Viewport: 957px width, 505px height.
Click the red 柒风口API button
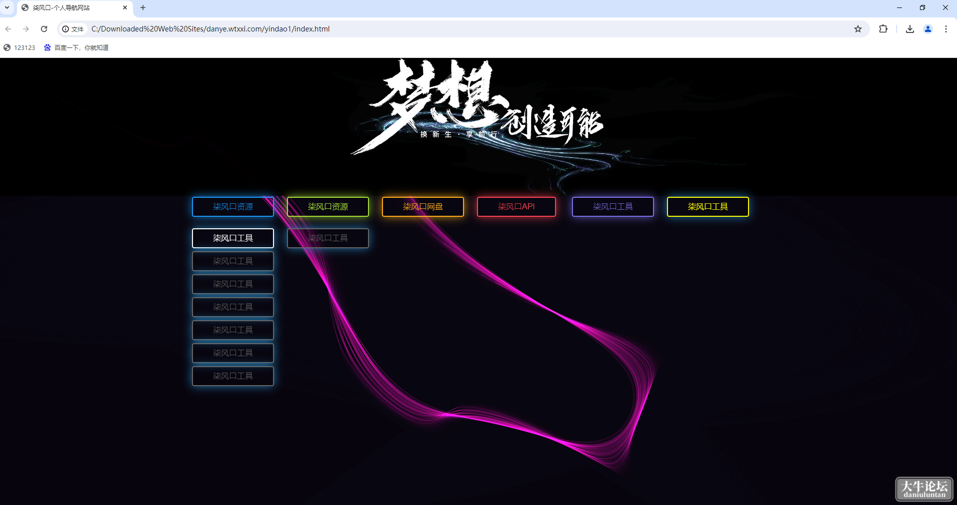point(516,207)
